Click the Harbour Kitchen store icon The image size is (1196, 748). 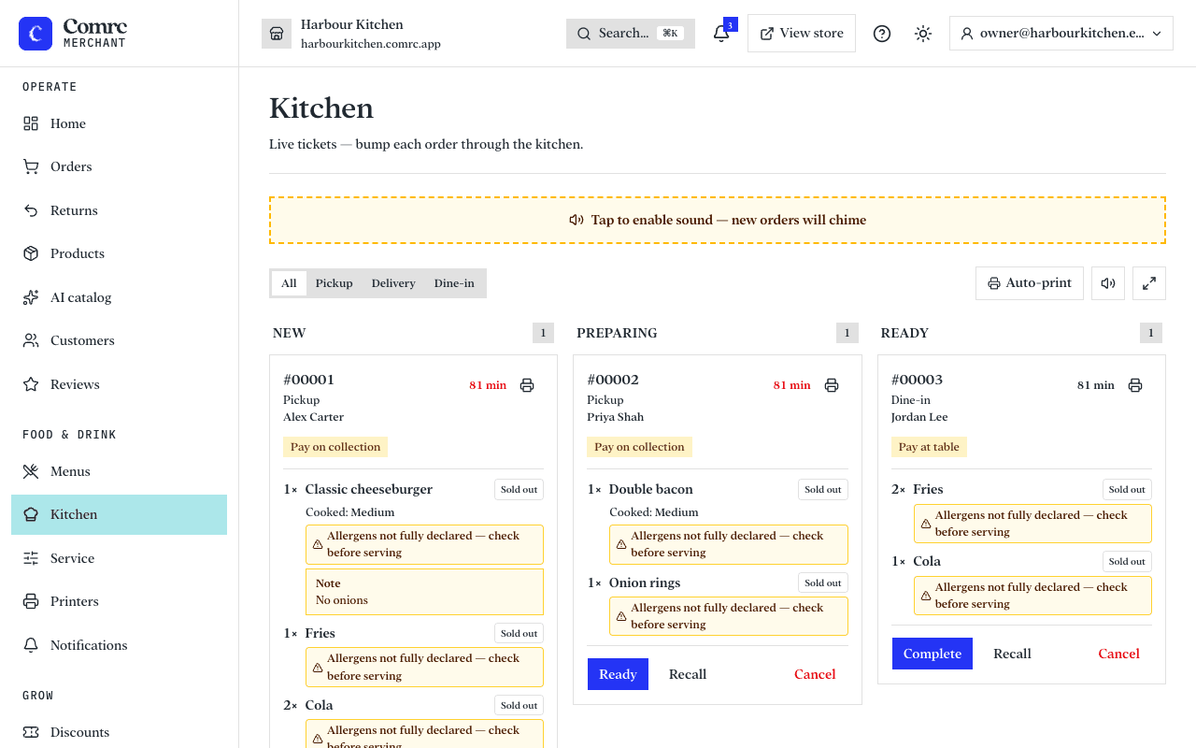(277, 34)
